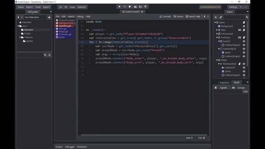Add a new node to scene

[x=216, y=17]
